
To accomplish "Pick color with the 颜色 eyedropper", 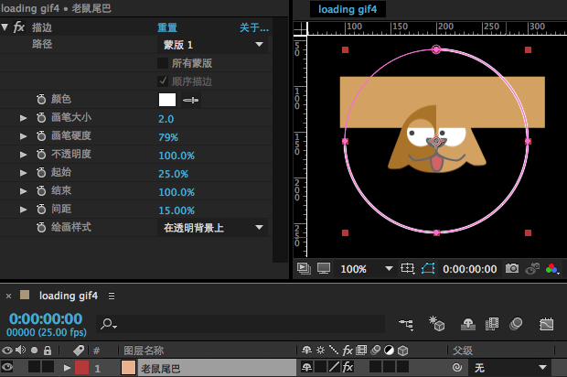I will pyautogui.click(x=190, y=101).
